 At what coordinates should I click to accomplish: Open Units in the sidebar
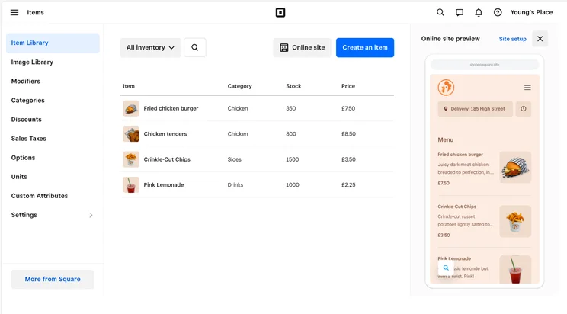point(19,177)
